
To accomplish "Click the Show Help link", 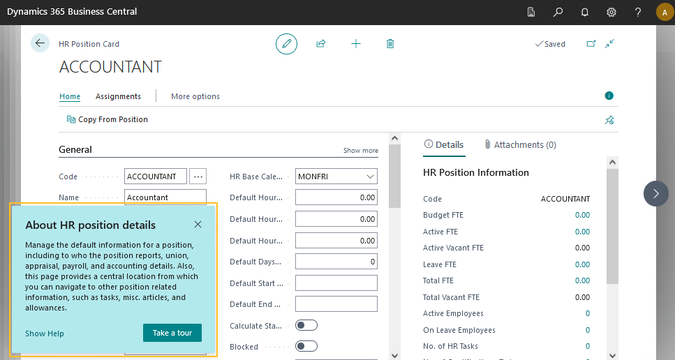I will click(x=45, y=333).
